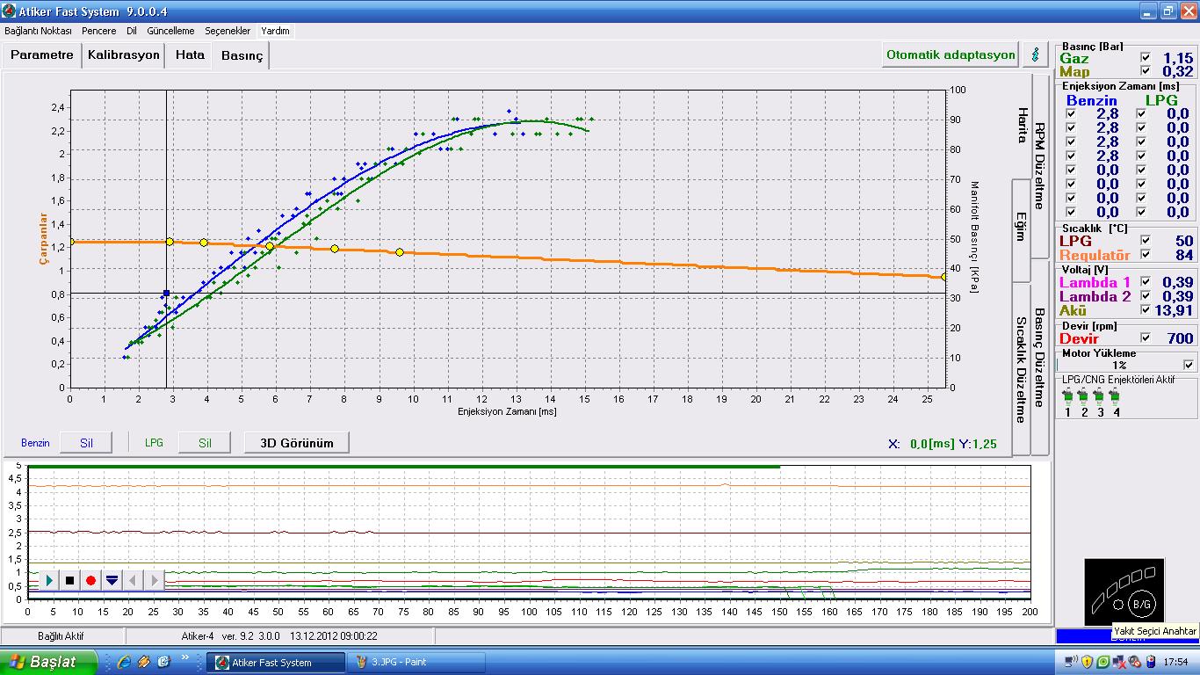The width and height of the screenshot is (1200, 675).
Task: Click the Atiker Fast System taskbar button
Action: pyautogui.click(x=275, y=663)
